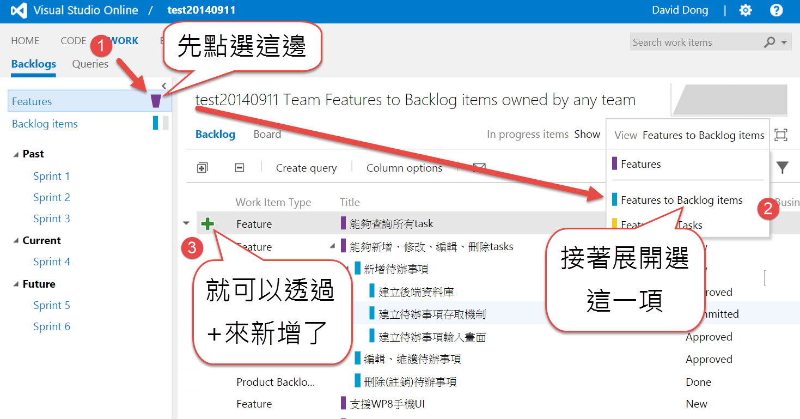
Task: Click the green plus add icon
Action: tap(207, 223)
